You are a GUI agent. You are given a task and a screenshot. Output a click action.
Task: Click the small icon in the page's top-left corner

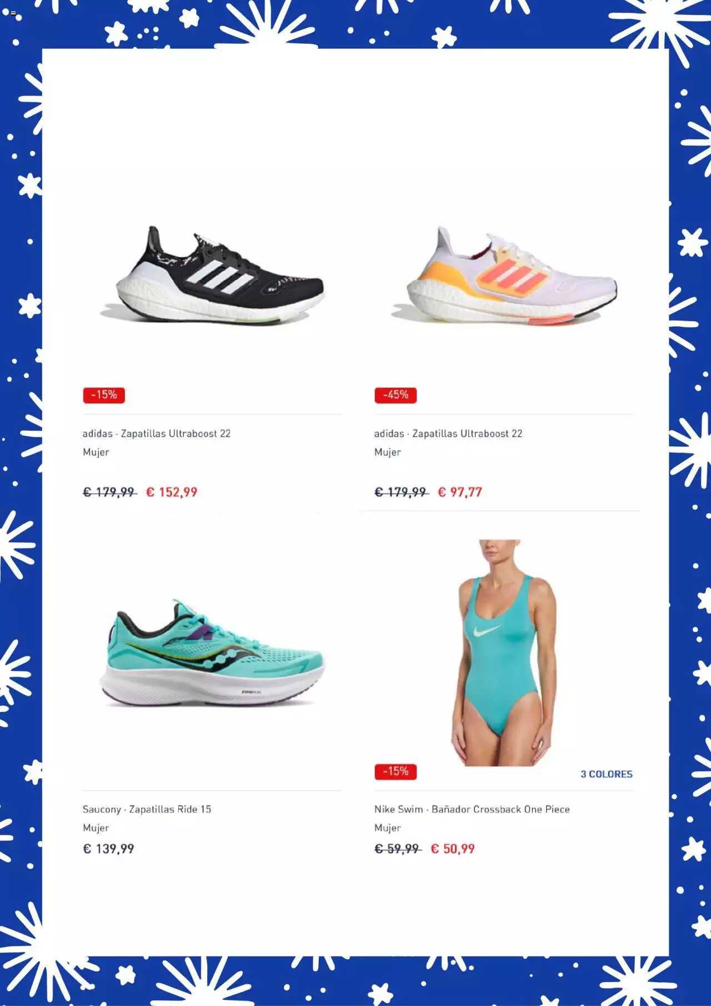pos(13,13)
